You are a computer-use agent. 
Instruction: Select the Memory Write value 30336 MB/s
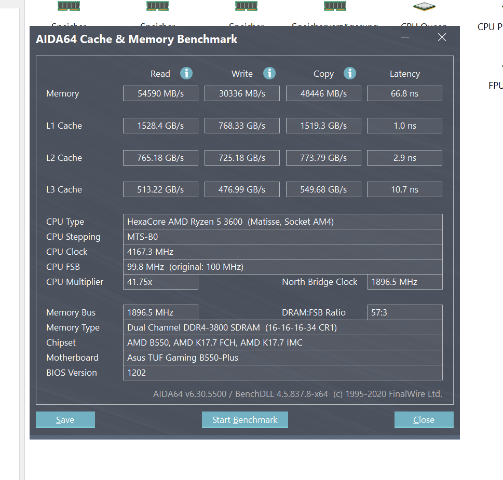coord(242,93)
